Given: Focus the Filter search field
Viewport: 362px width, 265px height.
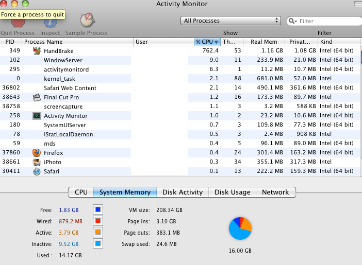Looking at the screenshot, I should (324, 21).
